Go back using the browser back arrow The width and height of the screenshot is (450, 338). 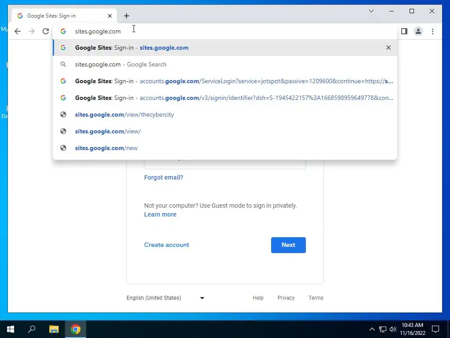coord(18,31)
